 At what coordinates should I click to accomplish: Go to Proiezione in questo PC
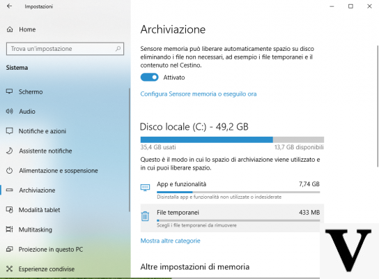click(x=51, y=250)
